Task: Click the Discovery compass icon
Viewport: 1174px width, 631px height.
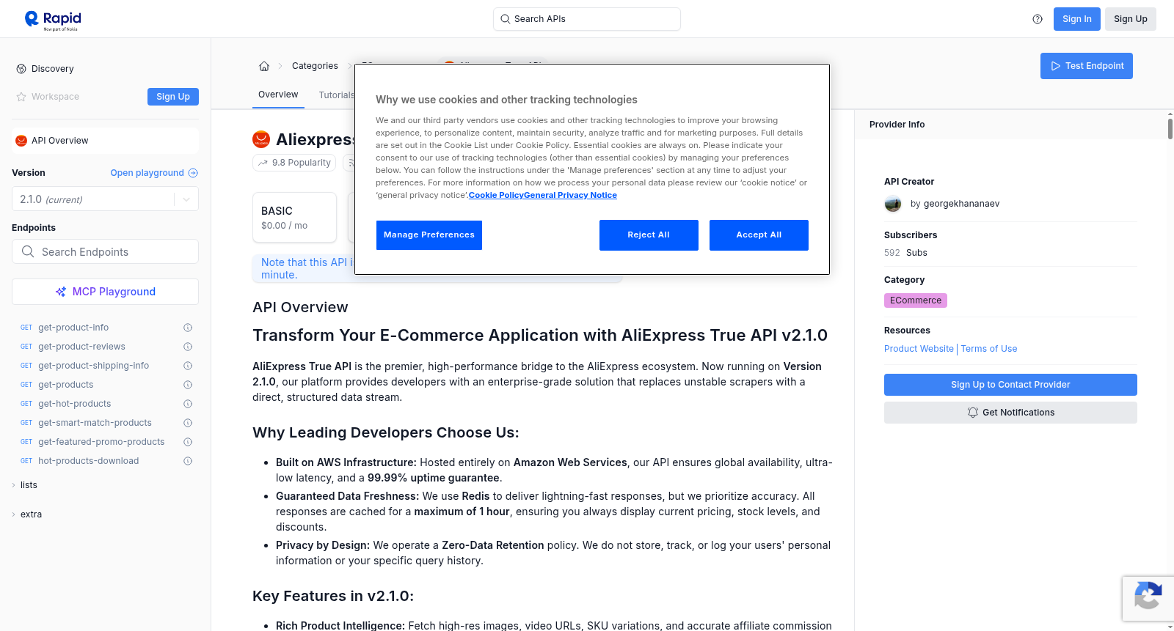Action: (21, 69)
